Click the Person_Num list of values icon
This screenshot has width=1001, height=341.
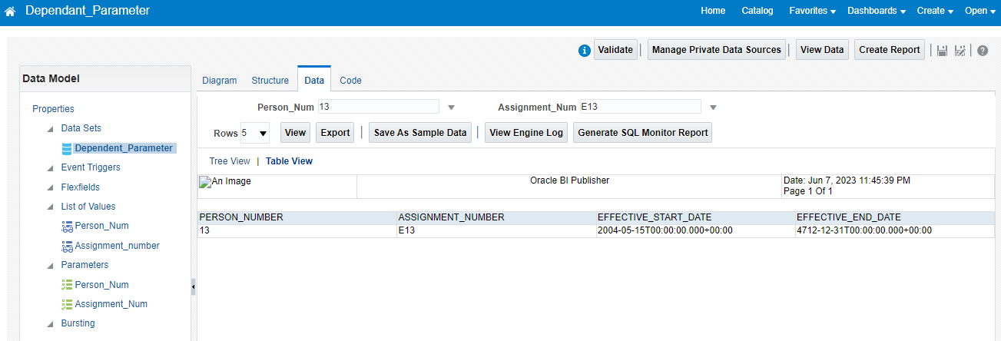pyautogui.click(x=67, y=226)
